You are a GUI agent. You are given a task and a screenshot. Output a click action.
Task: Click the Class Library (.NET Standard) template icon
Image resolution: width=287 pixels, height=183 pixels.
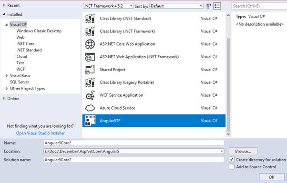pyautogui.click(x=90, y=18)
